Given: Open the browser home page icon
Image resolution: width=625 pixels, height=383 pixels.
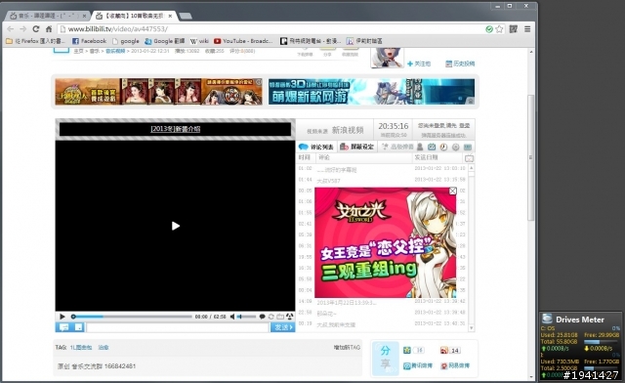Looking at the screenshot, I should tap(49, 29).
